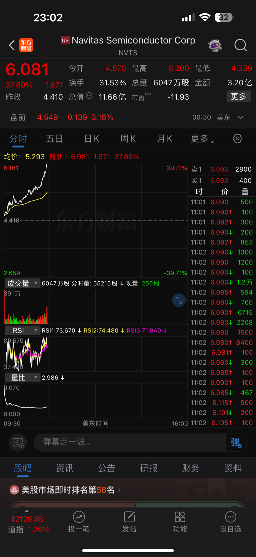Viewport: 256px width, 557px height.
Task: Tap the 发帖 compose icon
Action: tap(129, 517)
